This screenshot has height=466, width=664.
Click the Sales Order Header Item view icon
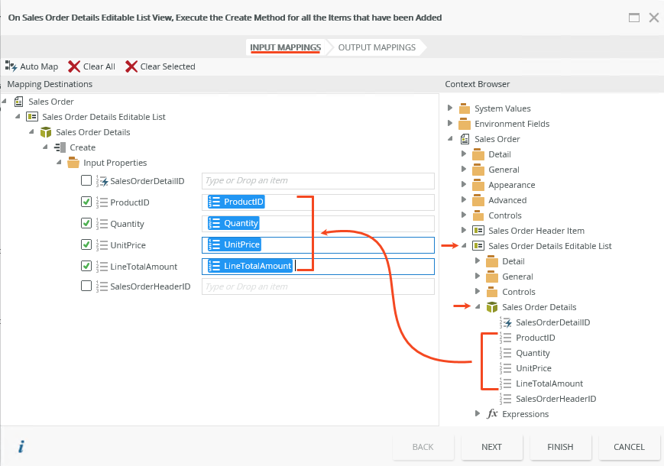click(478, 231)
